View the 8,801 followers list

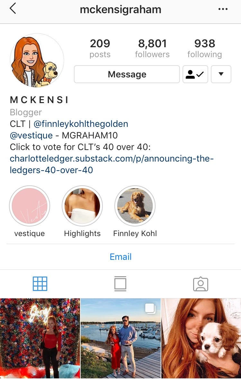point(152,48)
